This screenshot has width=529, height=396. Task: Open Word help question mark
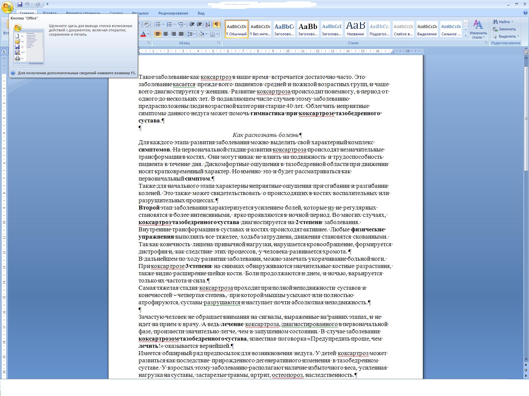(525, 13)
